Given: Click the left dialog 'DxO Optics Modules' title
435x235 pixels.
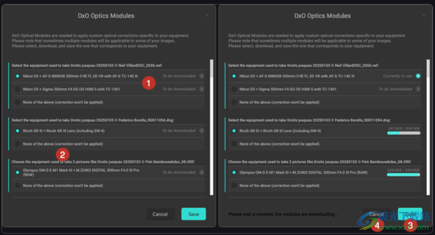Looking at the screenshot, I should pos(106,16).
